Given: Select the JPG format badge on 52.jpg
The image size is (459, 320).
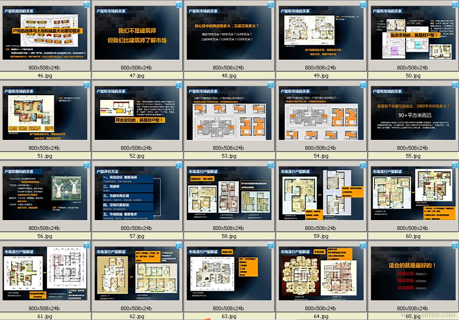Looking at the screenshot, I should [179, 85].
